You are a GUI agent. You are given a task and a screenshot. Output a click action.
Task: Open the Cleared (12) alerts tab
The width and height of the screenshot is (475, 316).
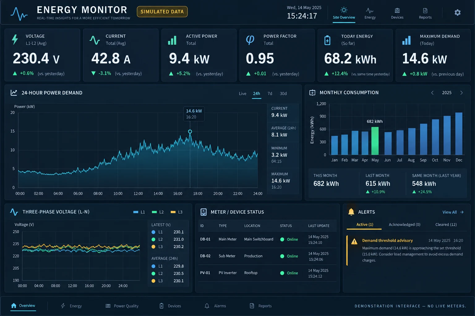tap(446, 224)
